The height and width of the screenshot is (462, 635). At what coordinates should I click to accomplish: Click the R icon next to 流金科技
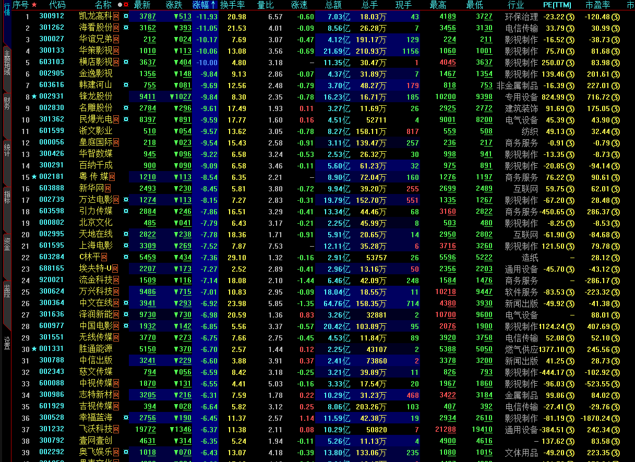point(116,281)
